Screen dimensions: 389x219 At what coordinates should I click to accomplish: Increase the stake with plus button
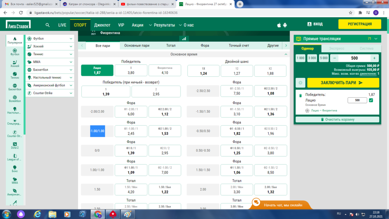tap(374, 58)
